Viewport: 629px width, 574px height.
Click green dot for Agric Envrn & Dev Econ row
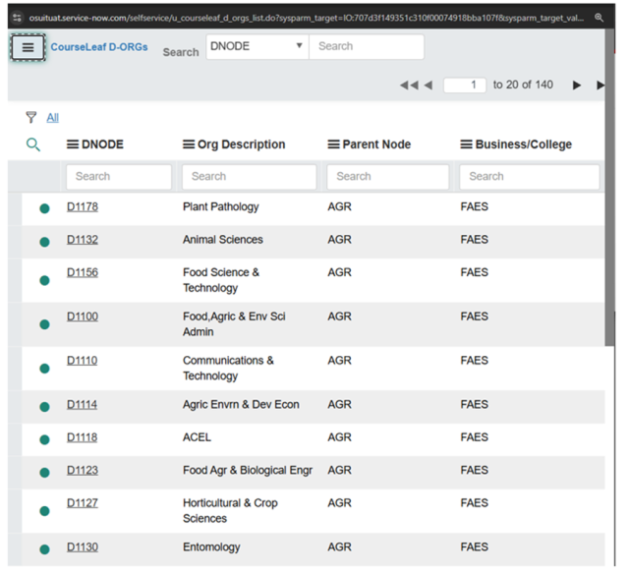pos(44,407)
